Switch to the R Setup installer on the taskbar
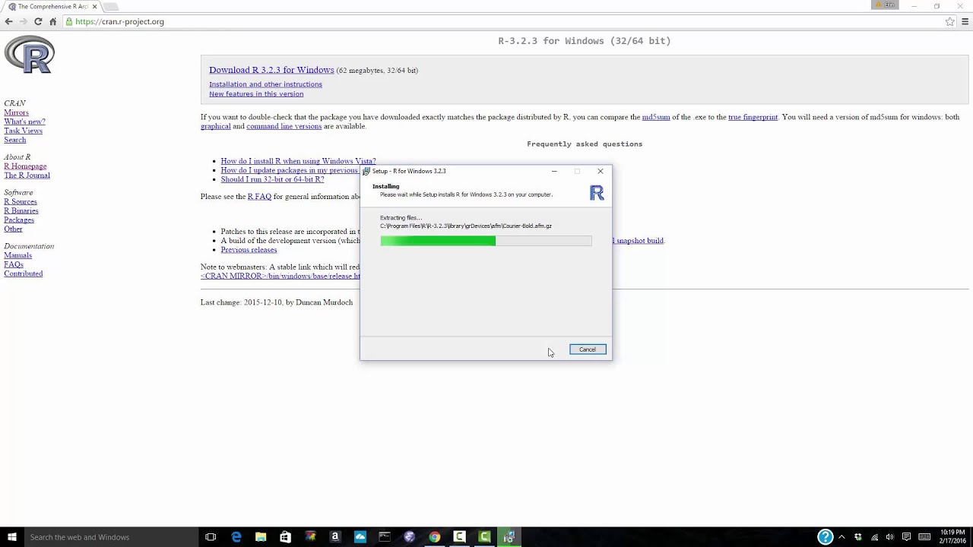This screenshot has height=547, width=973. pos(509,537)
